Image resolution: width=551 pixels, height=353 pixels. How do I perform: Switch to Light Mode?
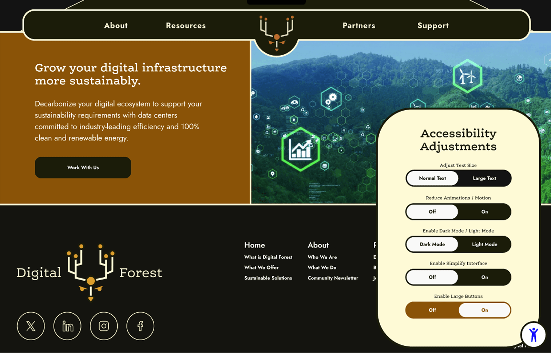tap(484, 245)
